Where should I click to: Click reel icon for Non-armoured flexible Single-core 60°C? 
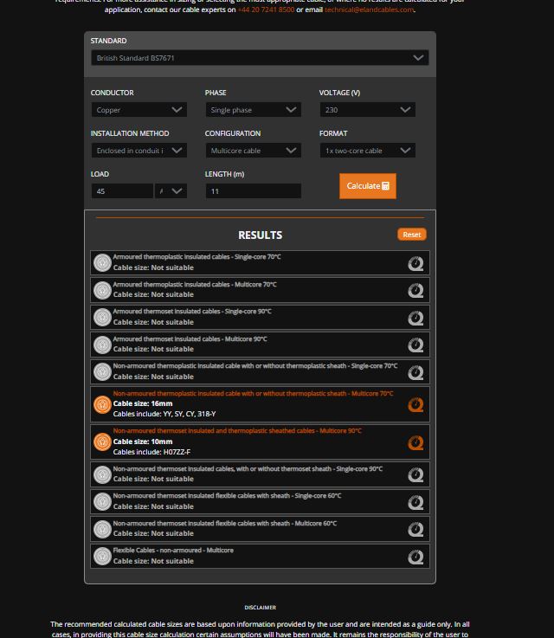point(415,501)
